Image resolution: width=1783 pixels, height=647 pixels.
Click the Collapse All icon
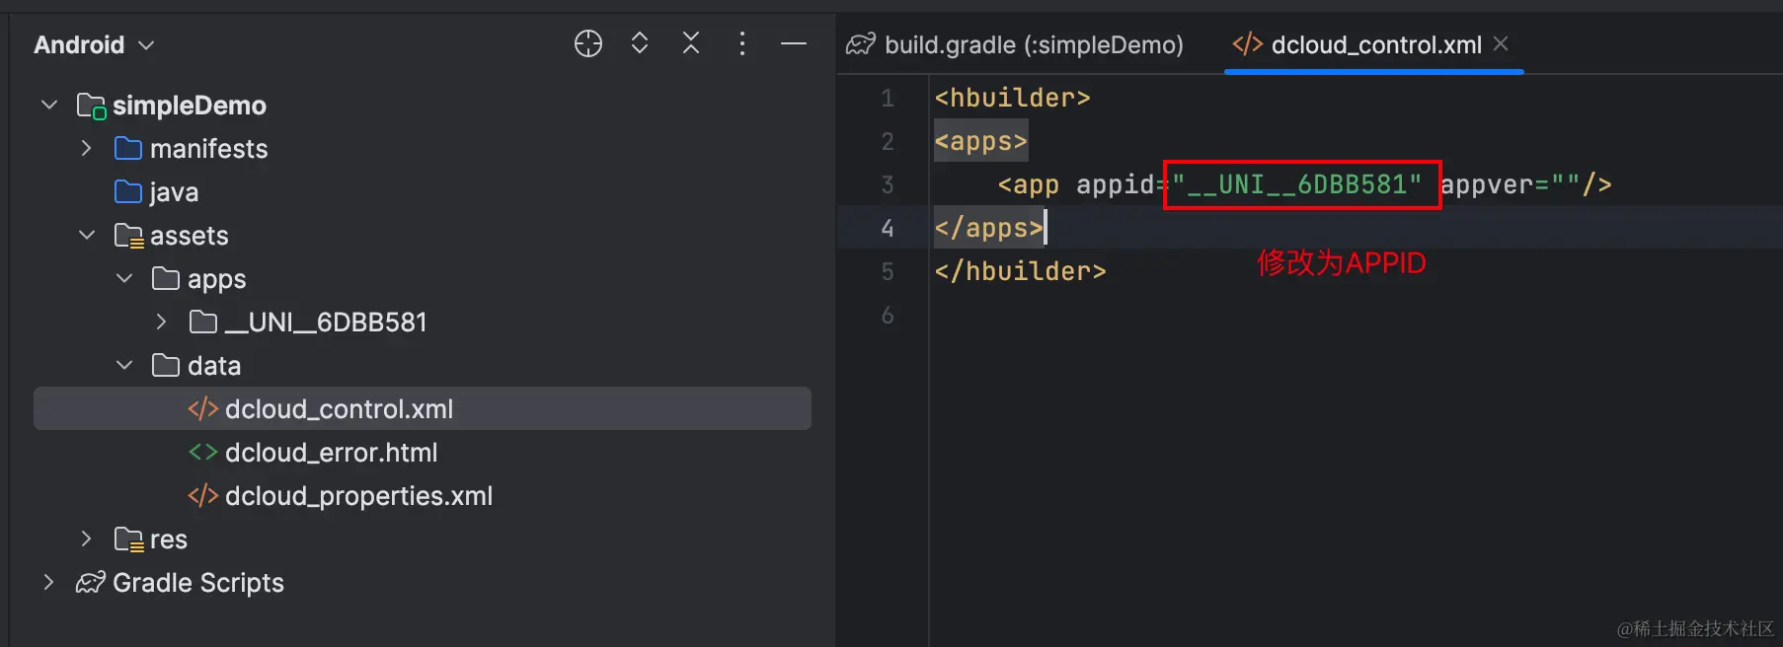pyautogui.click(x=691, y=43)
